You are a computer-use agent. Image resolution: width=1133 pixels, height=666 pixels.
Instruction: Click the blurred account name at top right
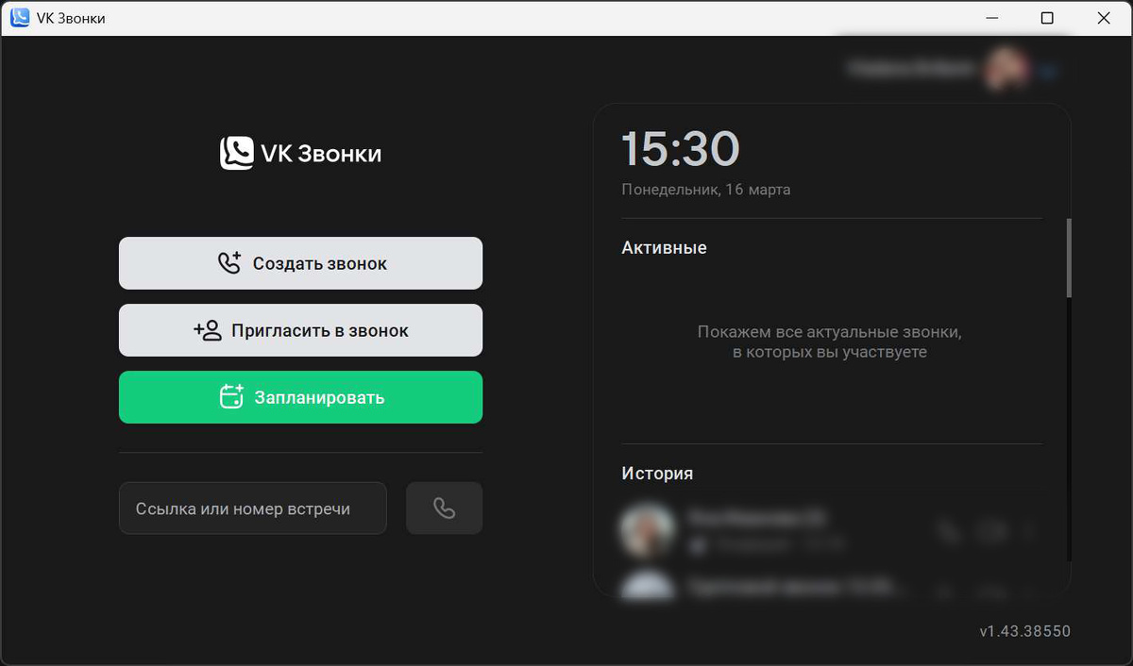tap(911, 69)
